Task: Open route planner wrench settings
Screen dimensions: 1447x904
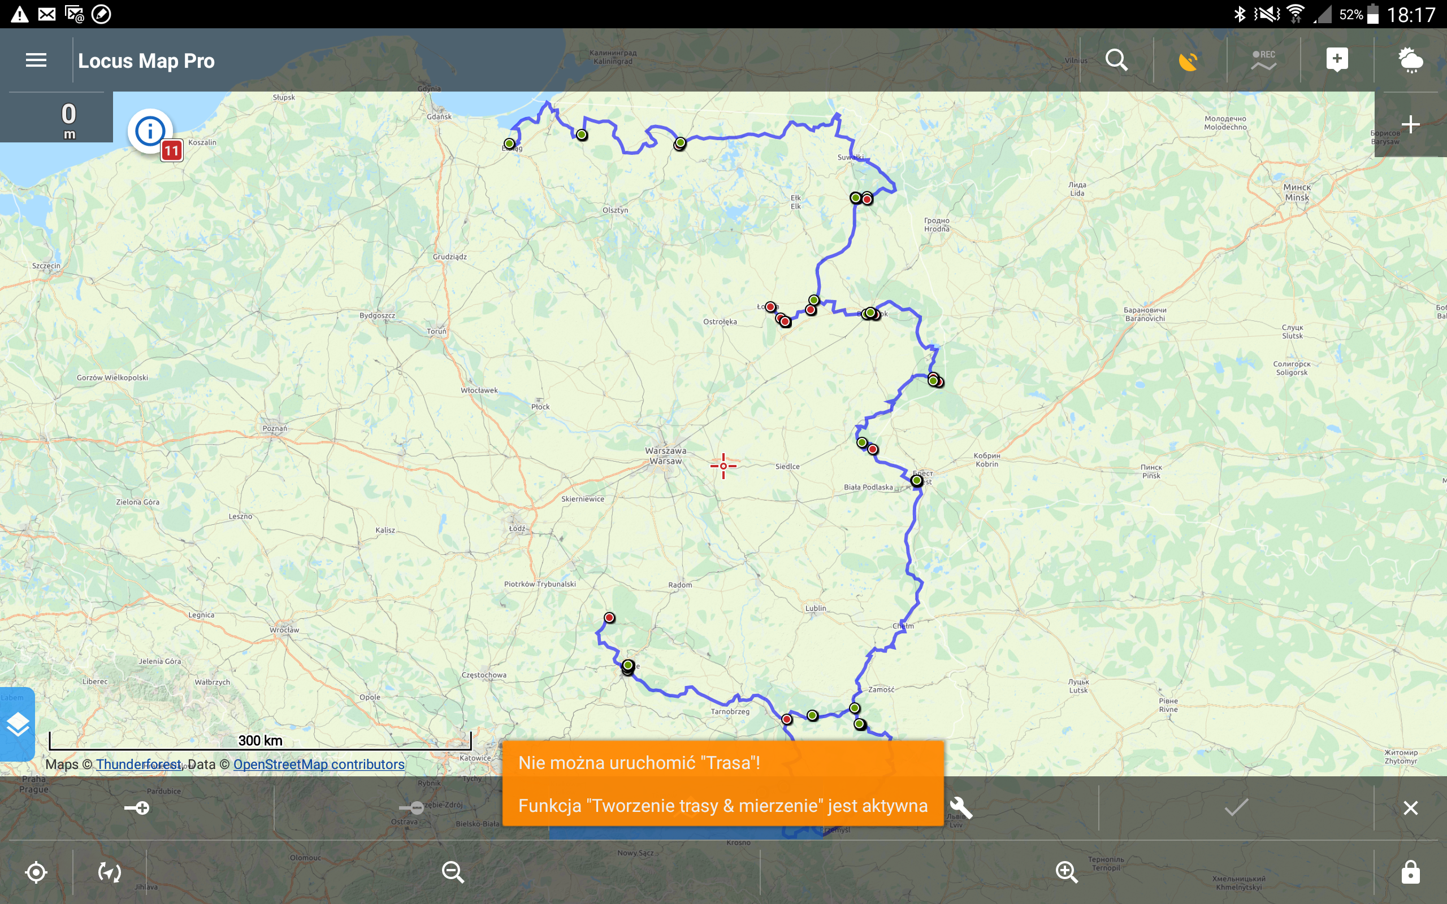Action: tap(961, 809)
